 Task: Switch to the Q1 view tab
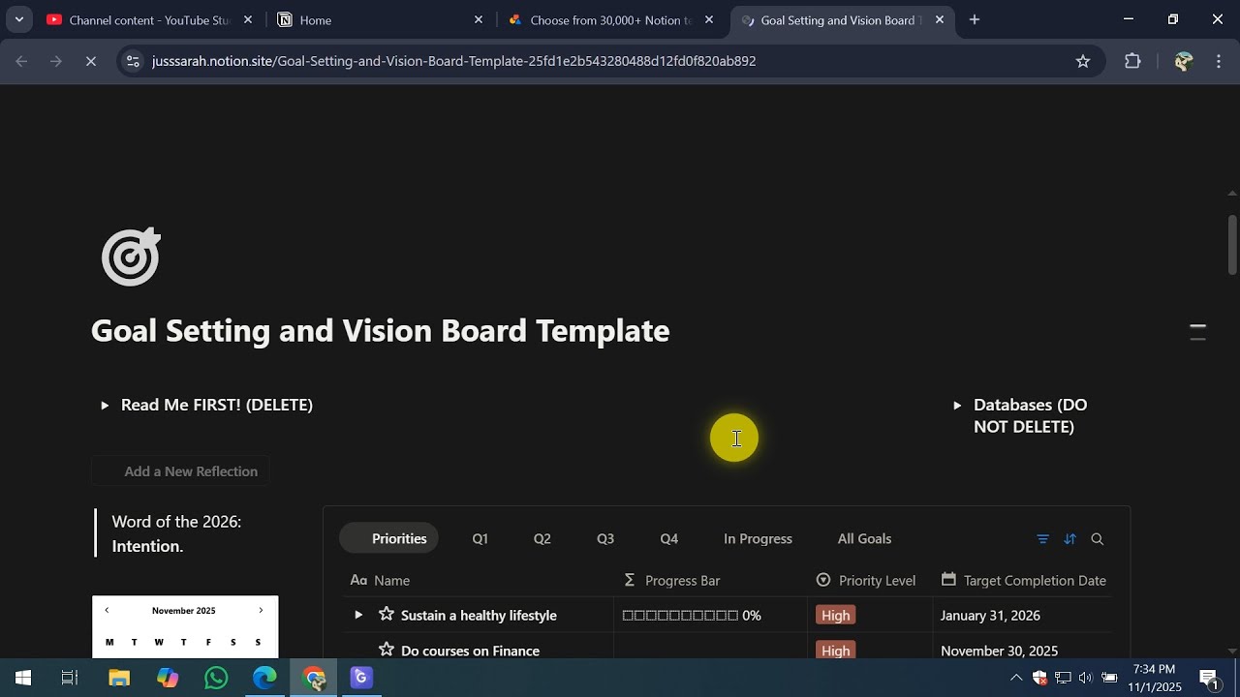(480, 538)
